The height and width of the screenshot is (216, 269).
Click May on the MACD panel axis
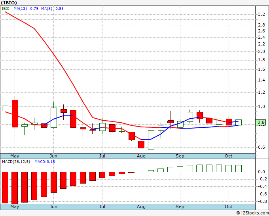click(x=15, y=207)
